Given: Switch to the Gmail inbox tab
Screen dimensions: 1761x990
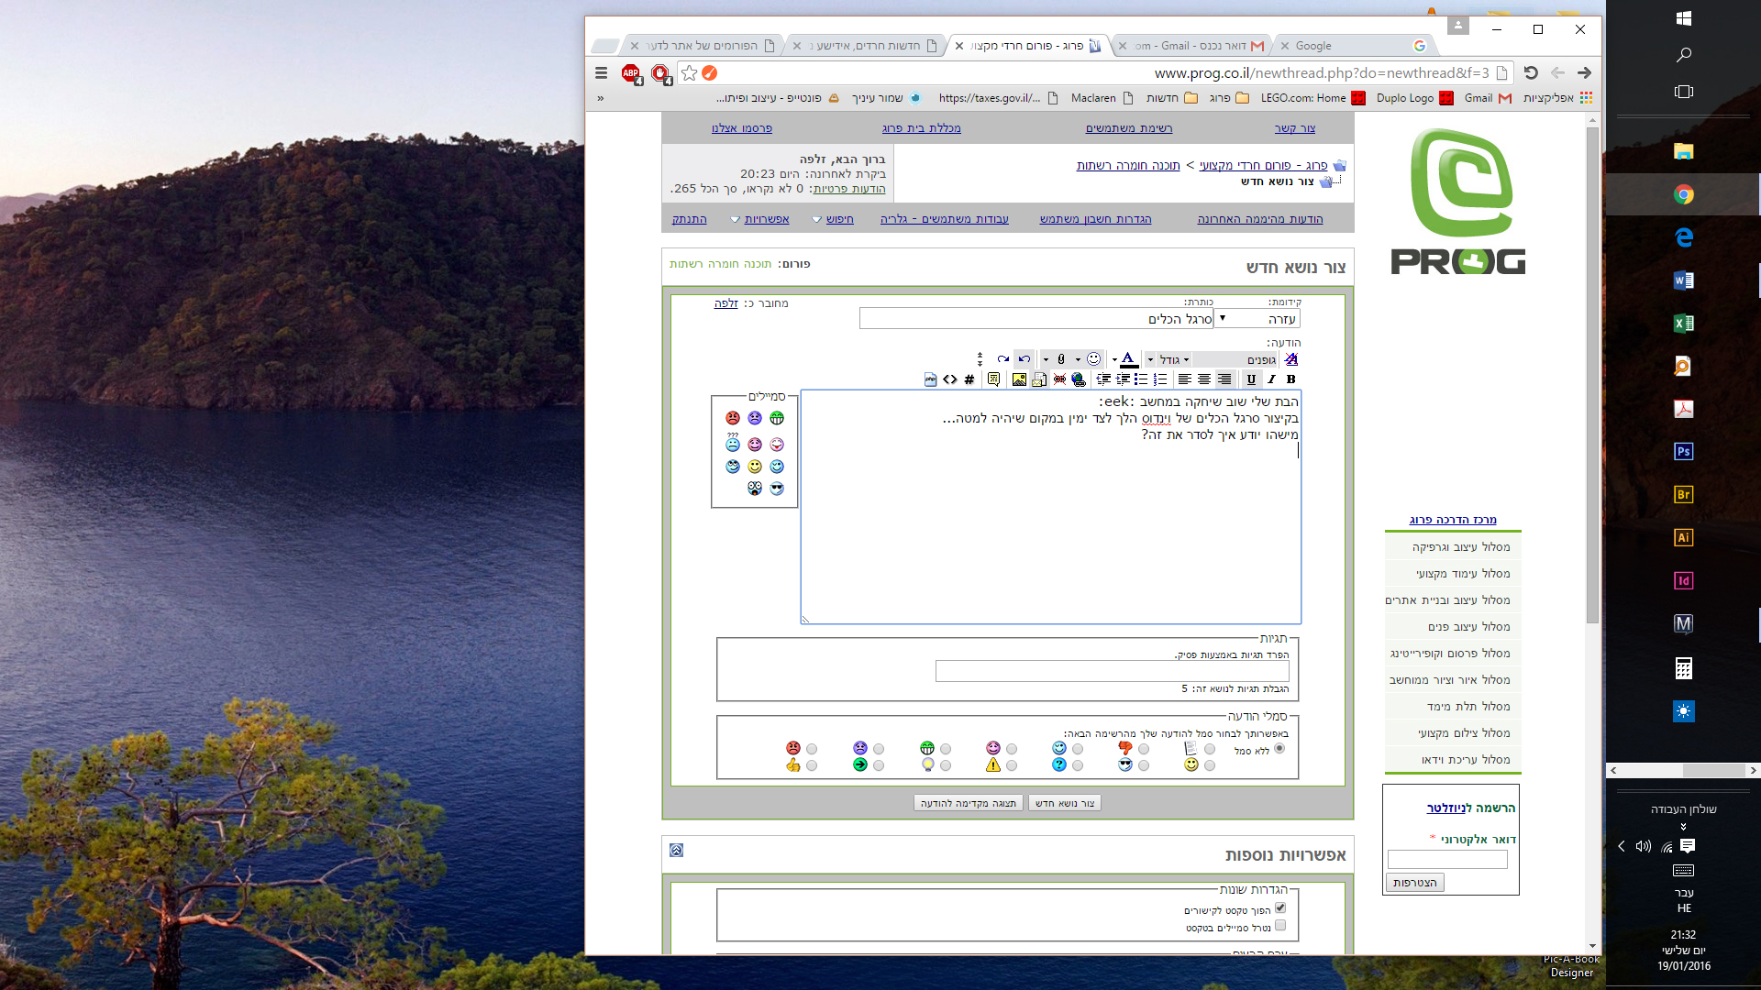Looking at the screenshot, I should click(1192, 46).
